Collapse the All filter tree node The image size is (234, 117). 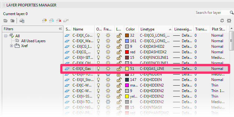6,36
